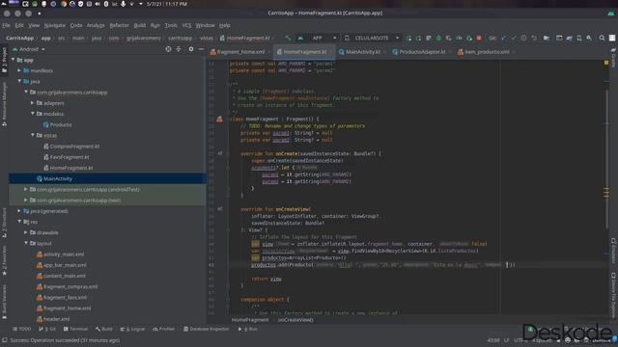
Task: Select activity_main.xml in layout folder
Action: click(60, 254)
